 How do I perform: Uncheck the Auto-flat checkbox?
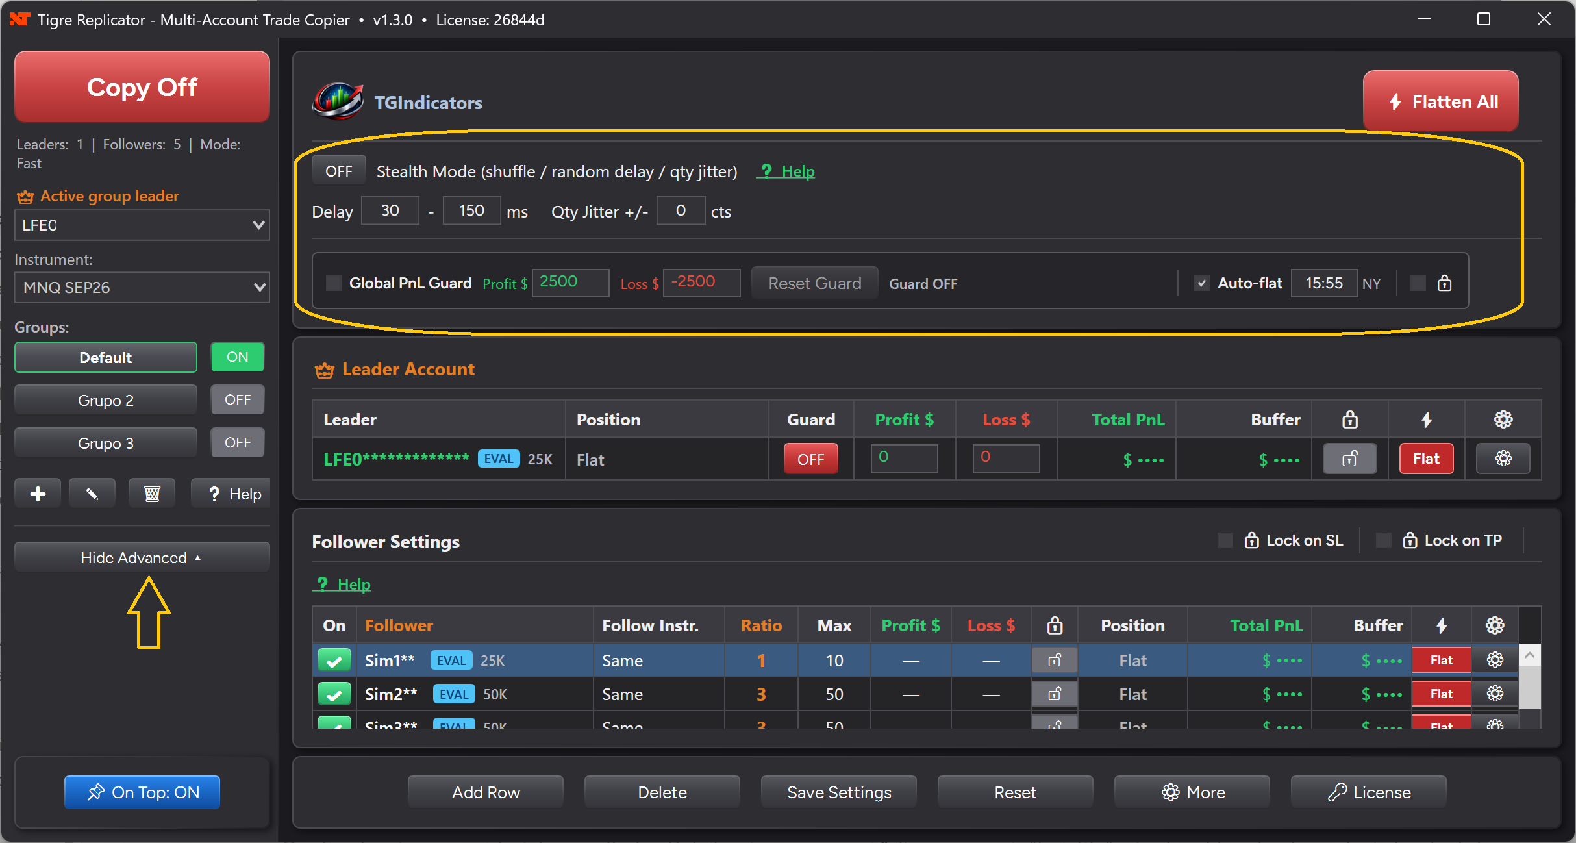(1201, 283)
